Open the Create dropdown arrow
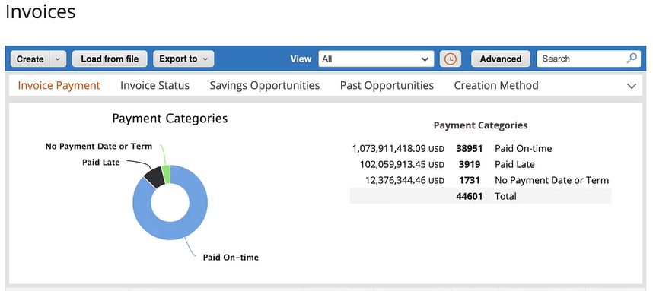Viewport: 653px width, 291px height. 58,59
